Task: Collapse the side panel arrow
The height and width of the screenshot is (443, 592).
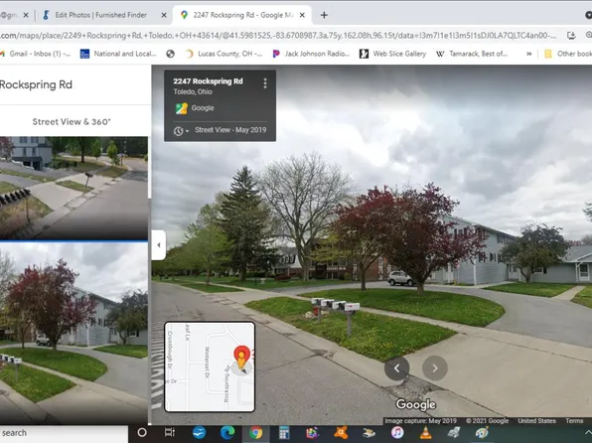Action: click(x=159, y=244)
